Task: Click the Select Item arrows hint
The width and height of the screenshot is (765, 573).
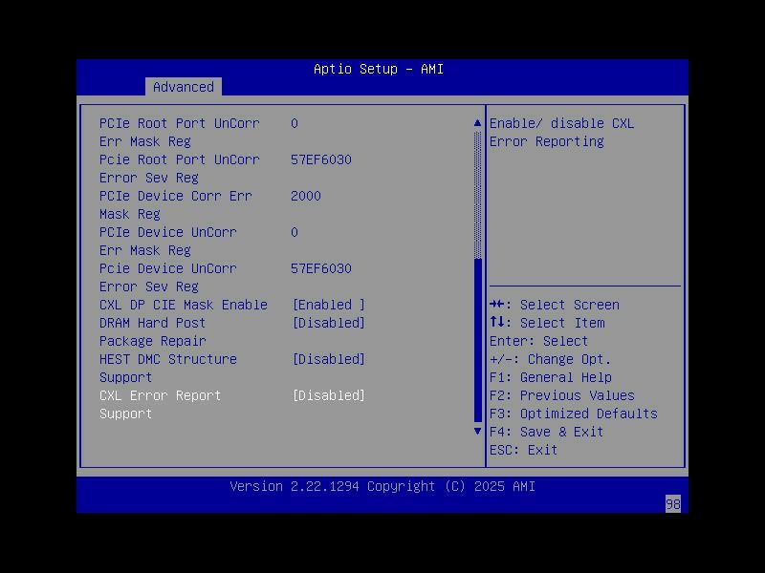Action: tap(547, 323)
